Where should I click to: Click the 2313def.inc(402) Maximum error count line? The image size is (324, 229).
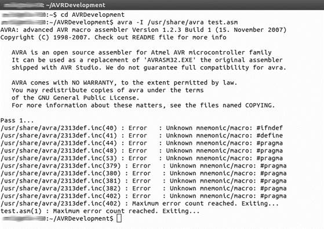point(140,203)
